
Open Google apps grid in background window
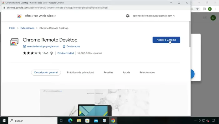click(x=205, y=18)
